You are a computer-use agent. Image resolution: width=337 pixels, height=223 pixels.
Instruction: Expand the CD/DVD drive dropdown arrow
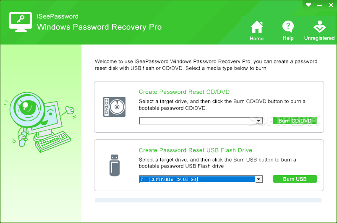[259, 121]
